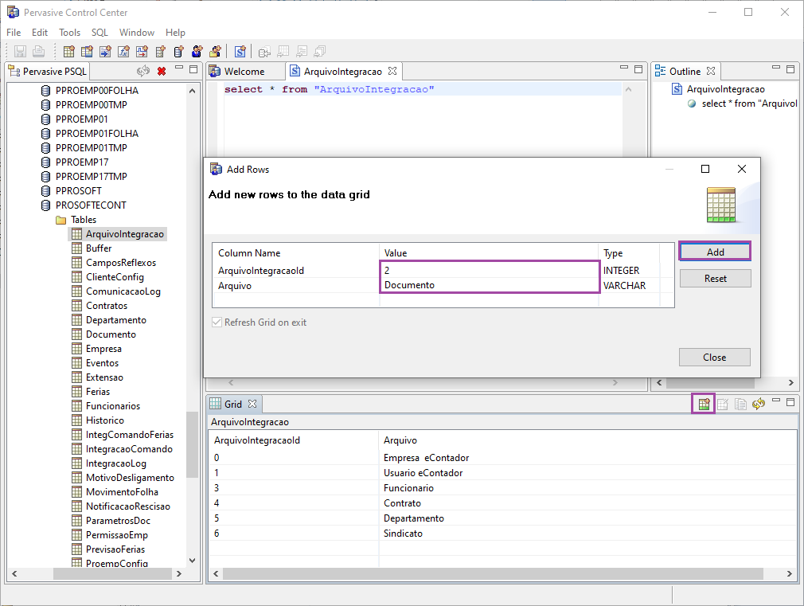Screen dimensions: 804x606
Task: Click the Arquivo value field containing Documento
Action: tap(488, 285)
